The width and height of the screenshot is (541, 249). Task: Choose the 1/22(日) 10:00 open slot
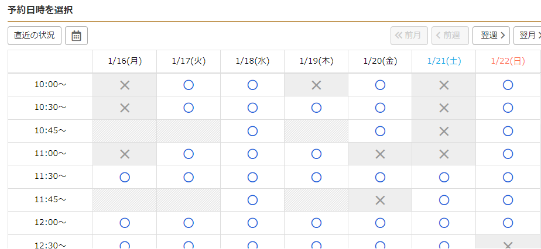(x=508, y=85)
